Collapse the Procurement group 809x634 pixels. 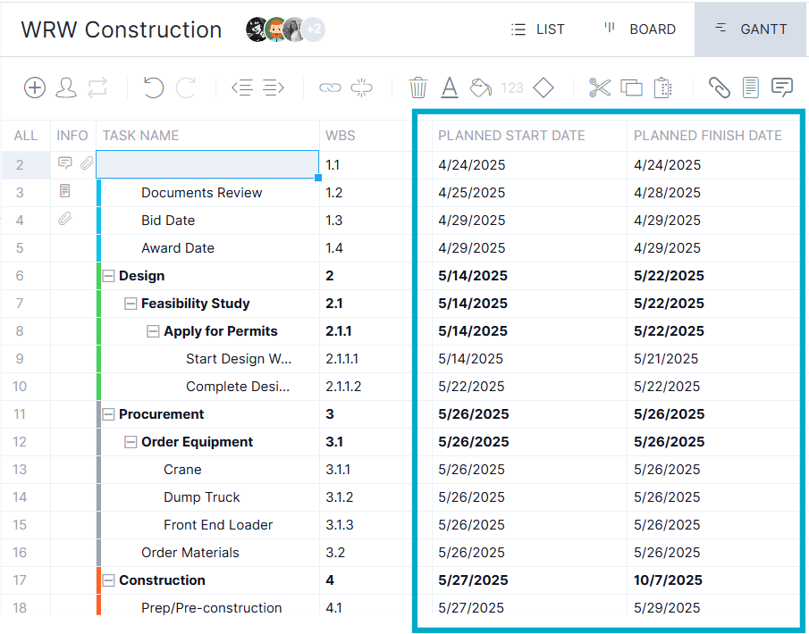coord(109,413)
